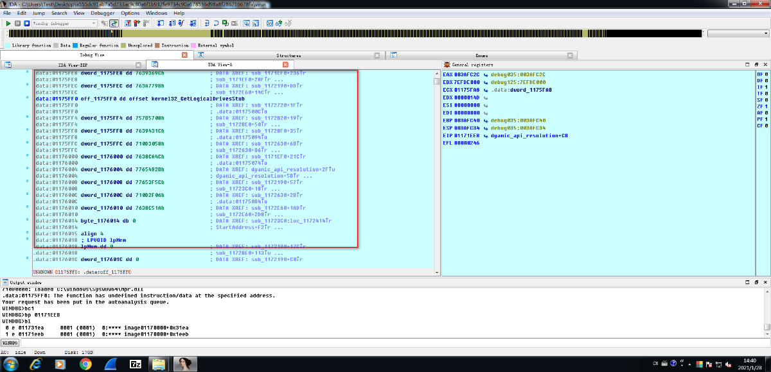Open the Windows Start menu
The image size is (771, 372).
pos(11,363)
